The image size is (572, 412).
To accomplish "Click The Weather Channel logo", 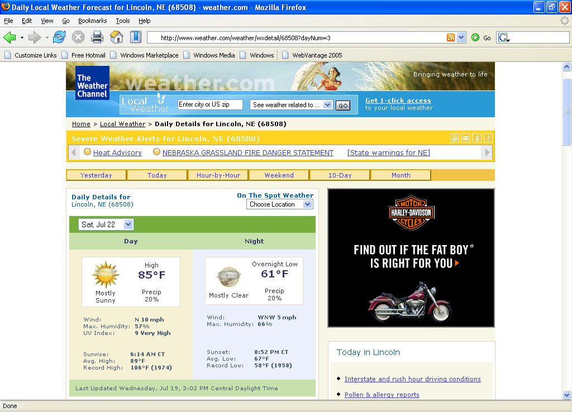I will click(x=92, y=83).
